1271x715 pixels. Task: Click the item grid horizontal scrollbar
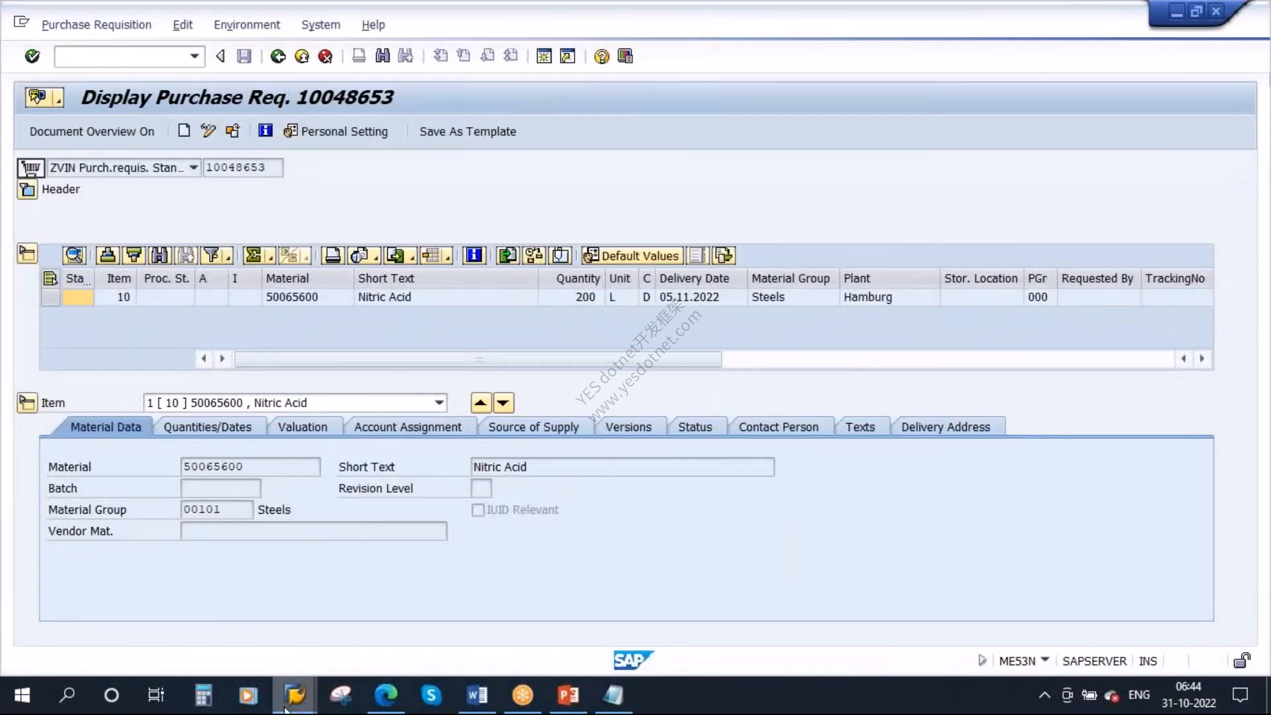coord(478,359)
